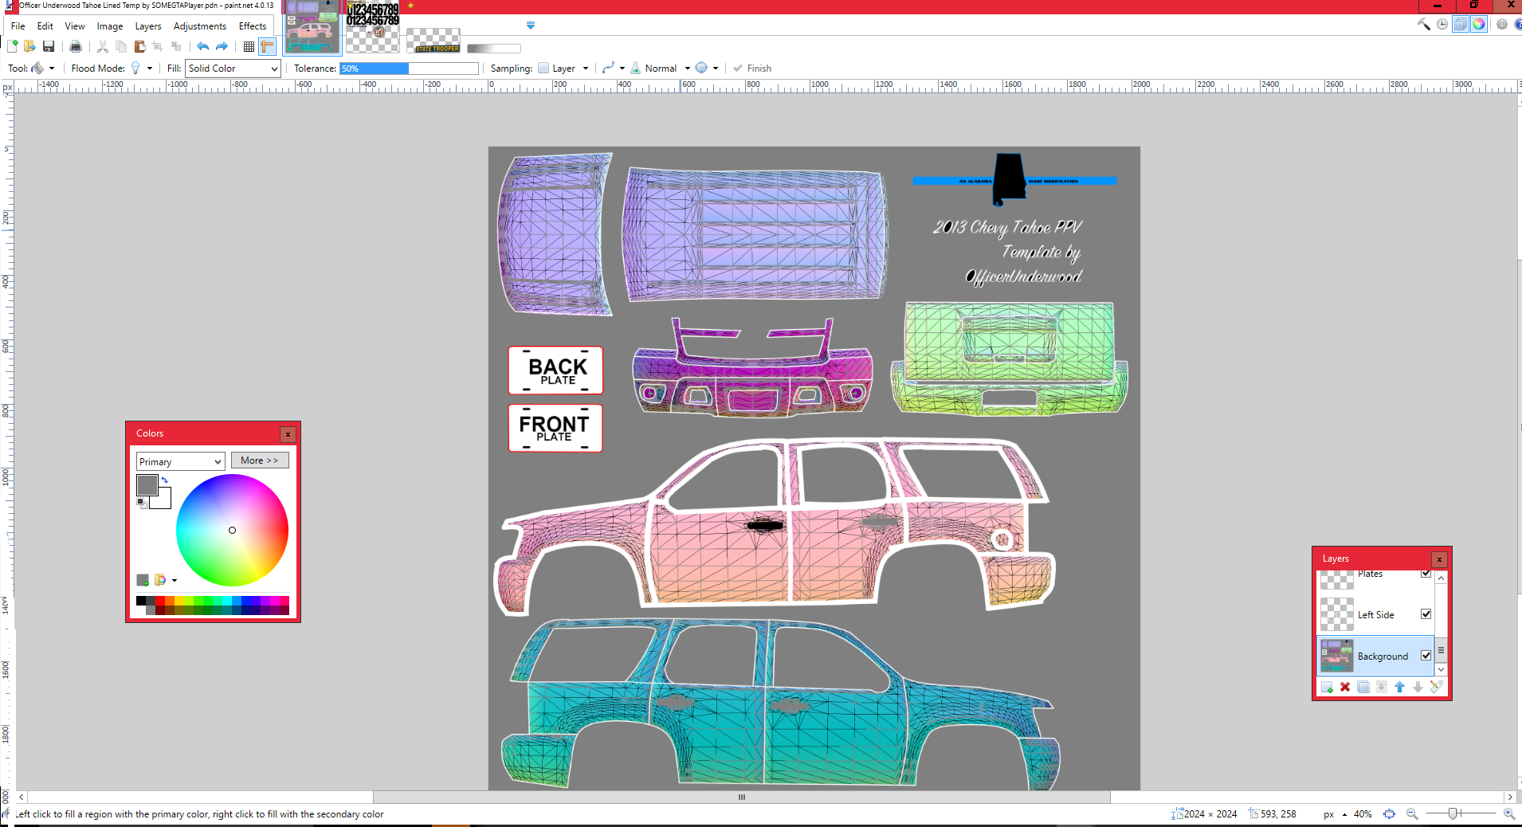Viewport: 1522px width, 827px height.
Task: Click the Save icon in the toolbar
Action: [x=49, y=47]
